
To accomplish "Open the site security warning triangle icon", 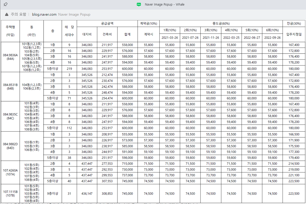I will 7,14.
